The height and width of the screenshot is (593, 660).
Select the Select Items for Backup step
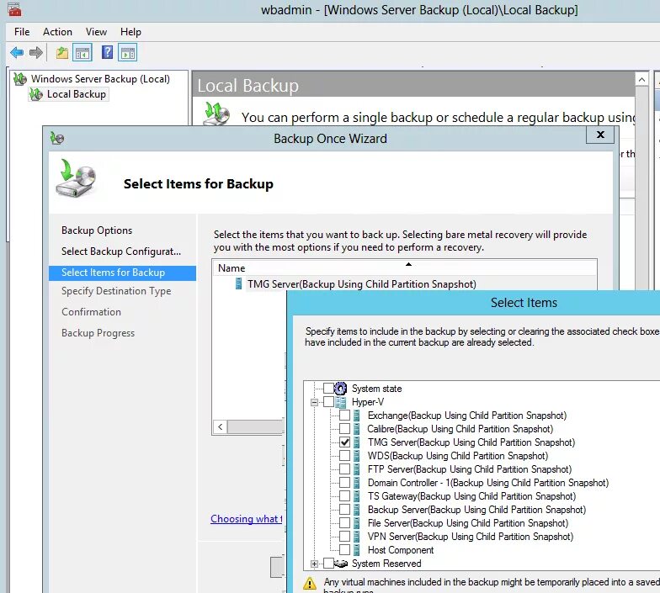point(123,273)
